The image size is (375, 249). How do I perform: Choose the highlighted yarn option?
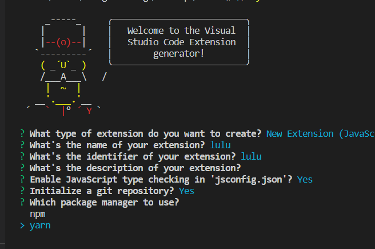40,226
